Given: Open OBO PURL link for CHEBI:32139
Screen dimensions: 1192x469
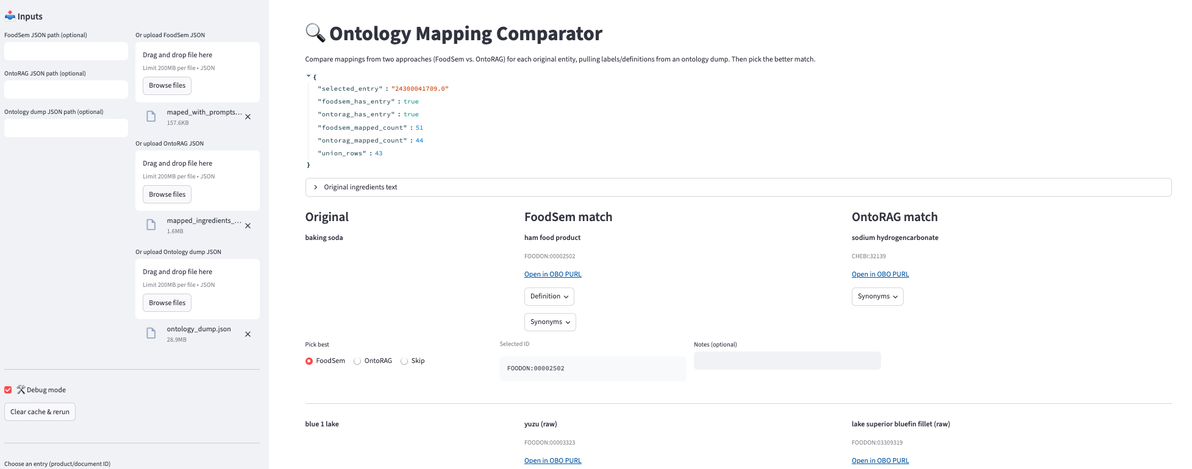Looking at the screenshot, I should pyautogui.click(x=880, y=274).
